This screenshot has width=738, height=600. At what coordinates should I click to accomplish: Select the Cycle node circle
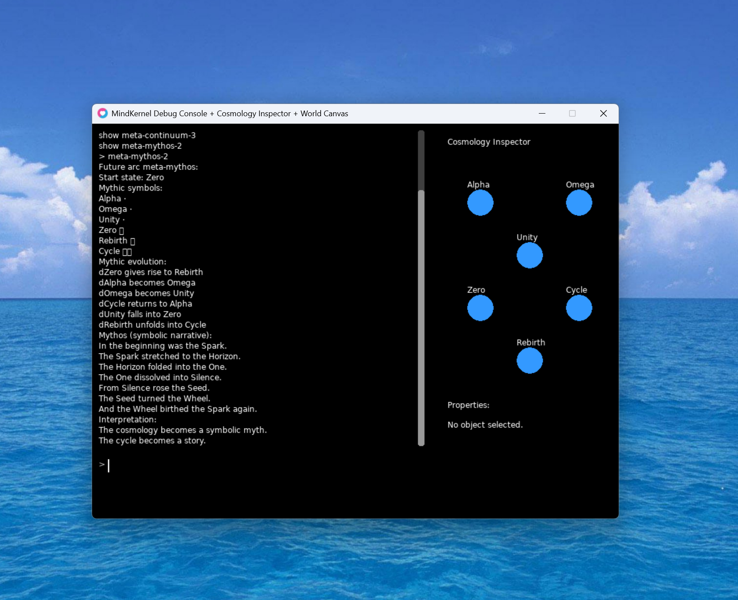point(579,308)
